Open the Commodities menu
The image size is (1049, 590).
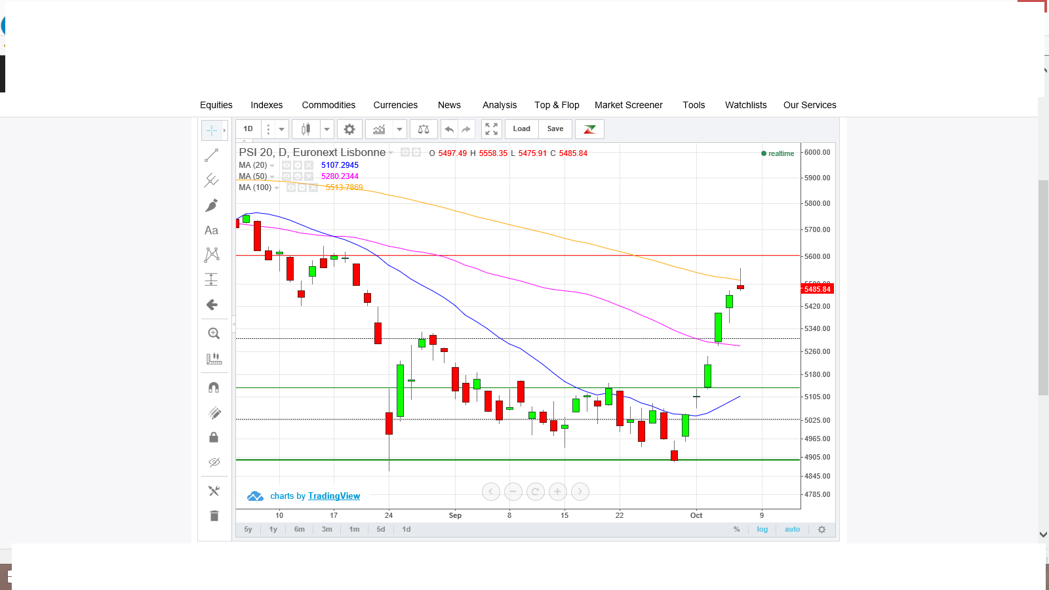(x=328, y=105)
